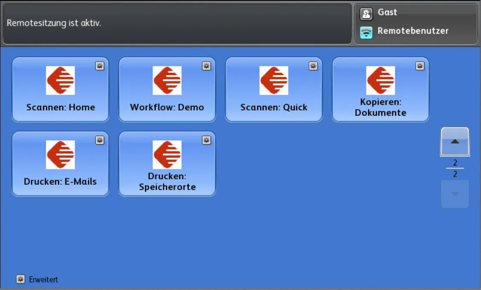Image resolution: width=481 pixels, height=290 pixels.
Task: Open Drucken: Speicherorte tile
Action: pos(167,164)
